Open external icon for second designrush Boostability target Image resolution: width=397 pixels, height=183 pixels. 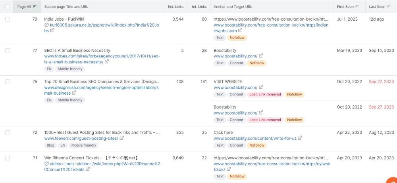point(261,113)
